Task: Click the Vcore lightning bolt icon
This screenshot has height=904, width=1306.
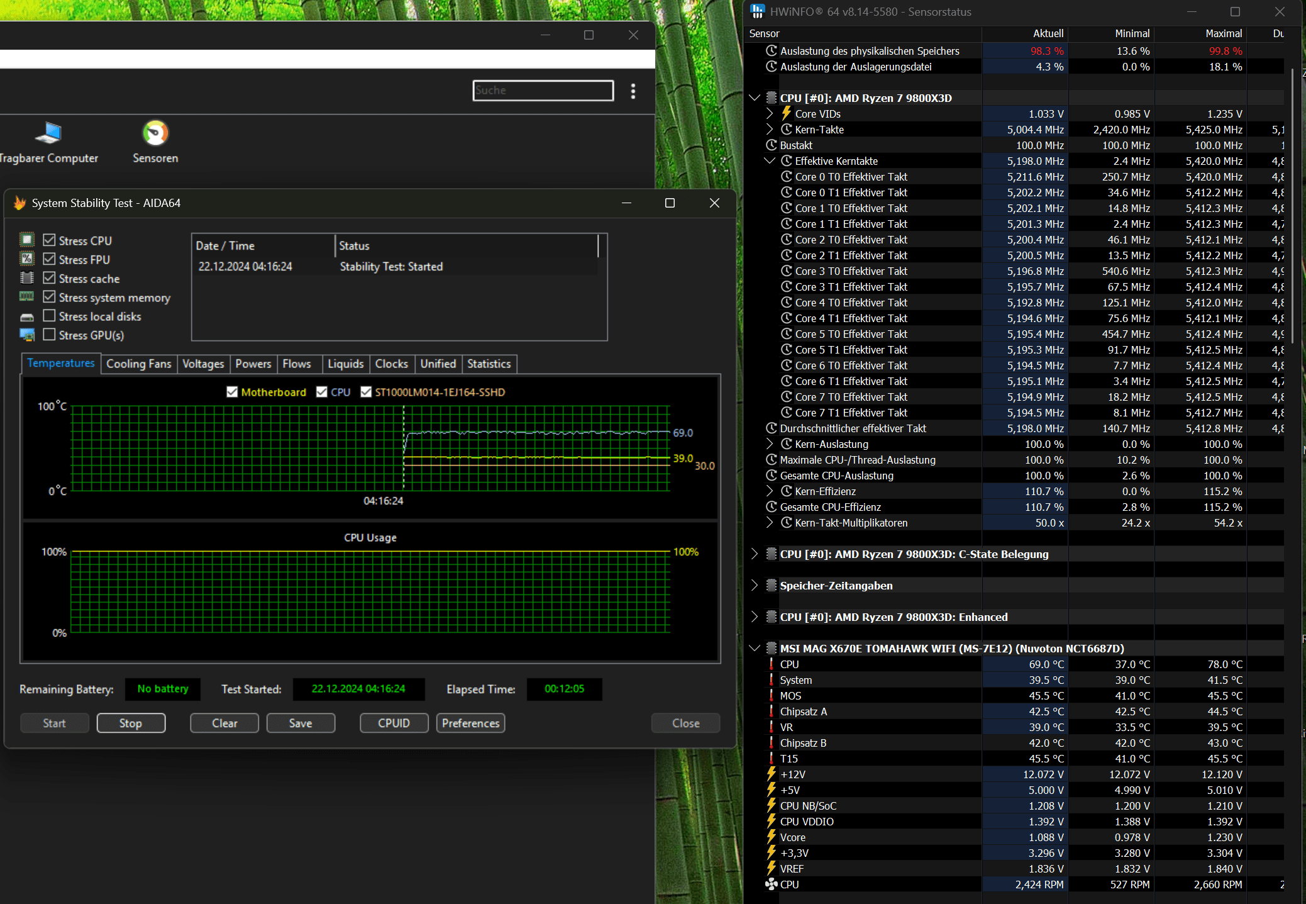Action: (x=771, y=837)
